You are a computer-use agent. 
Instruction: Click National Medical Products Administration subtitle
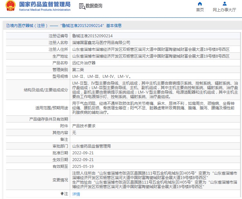point(45,10)
